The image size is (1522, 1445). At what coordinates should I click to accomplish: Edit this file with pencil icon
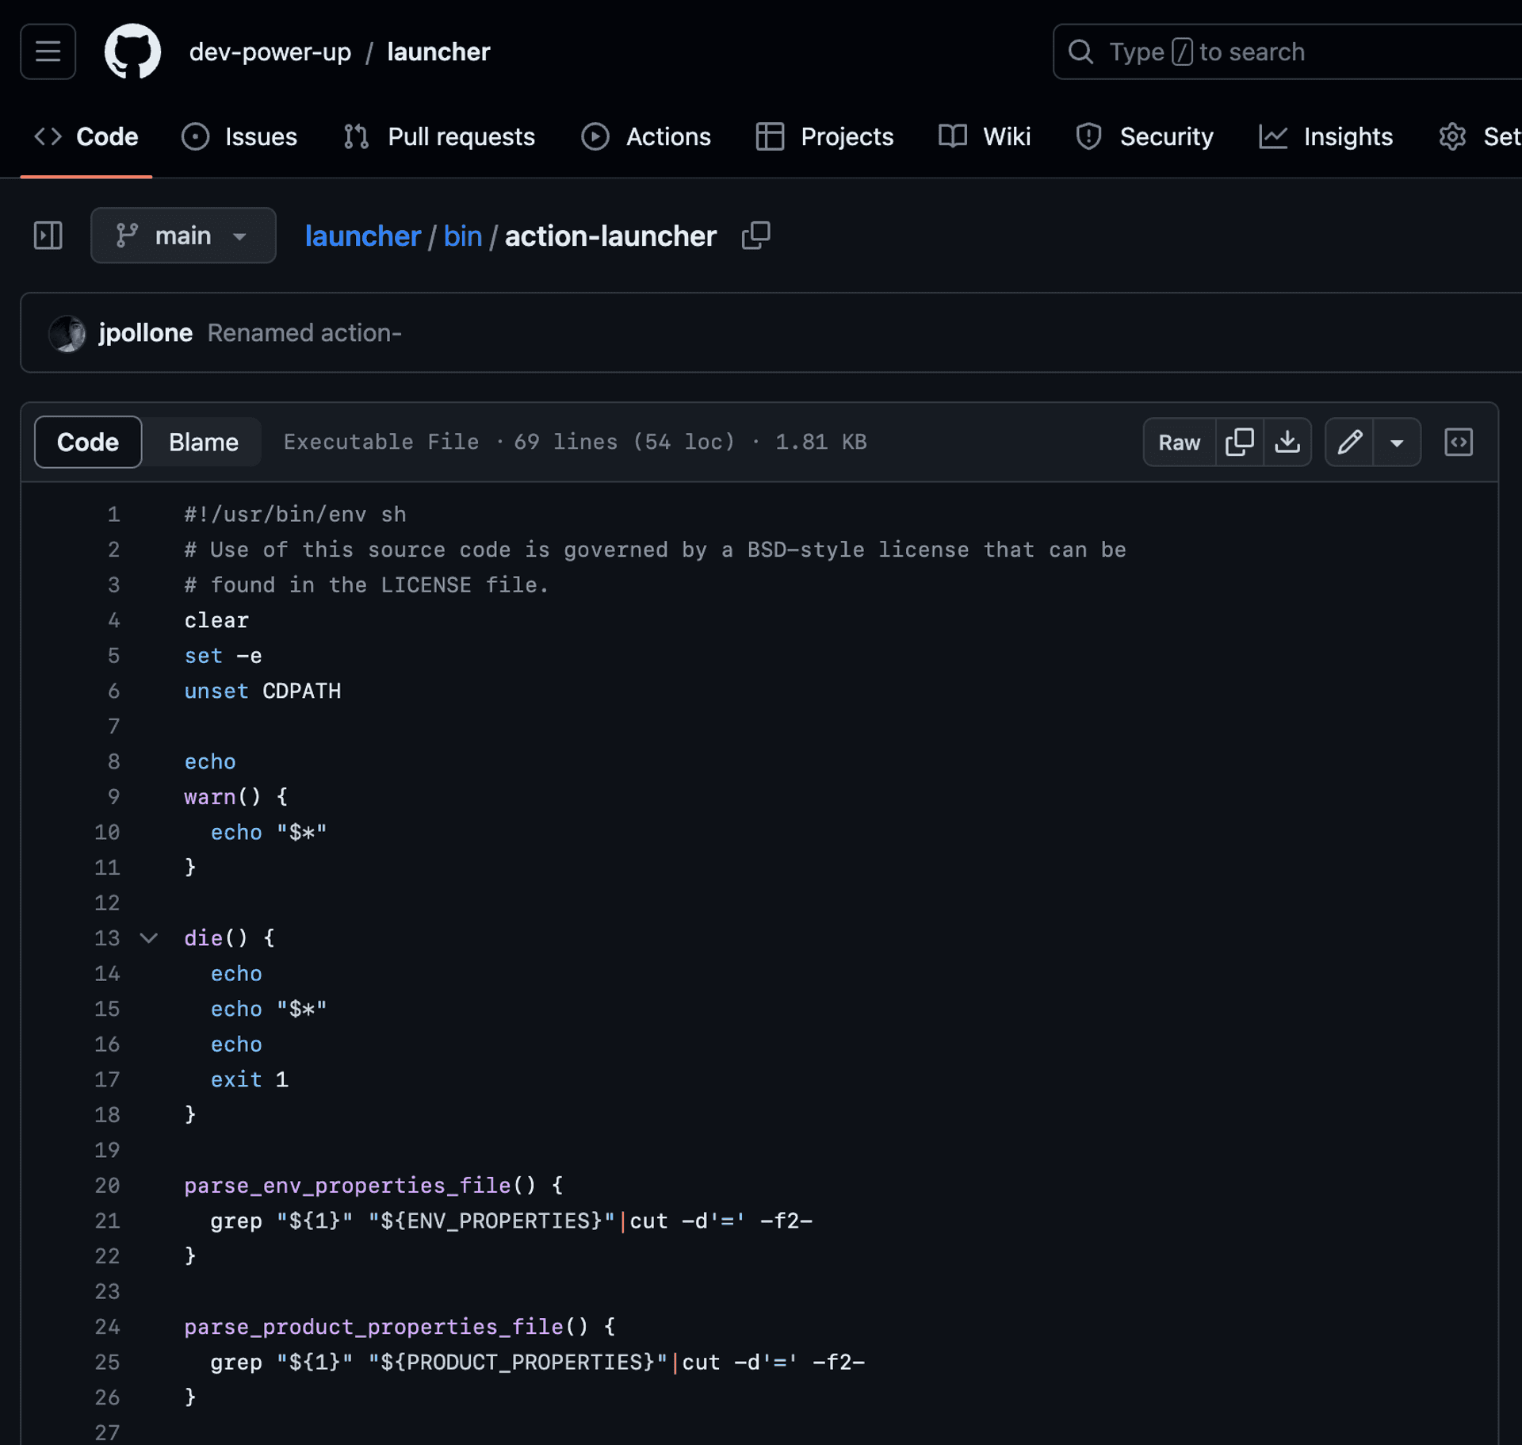(1349, 442)
